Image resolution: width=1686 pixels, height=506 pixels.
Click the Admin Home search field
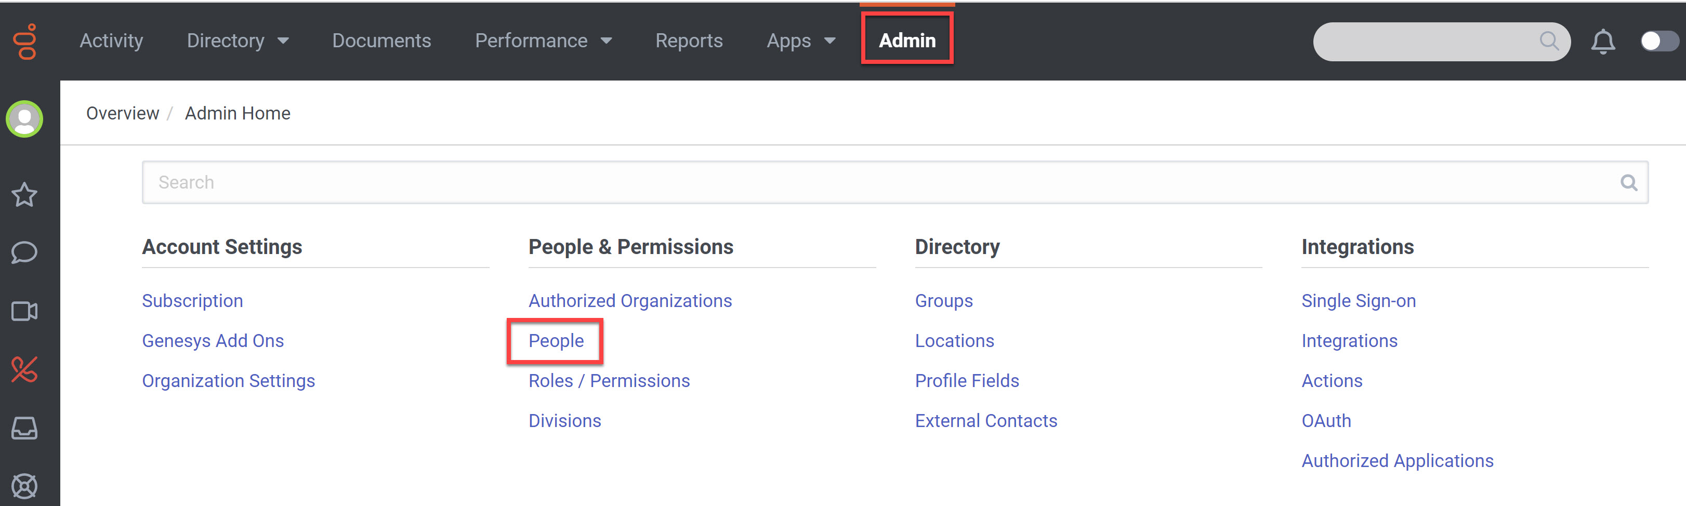(x=884, y=183)
